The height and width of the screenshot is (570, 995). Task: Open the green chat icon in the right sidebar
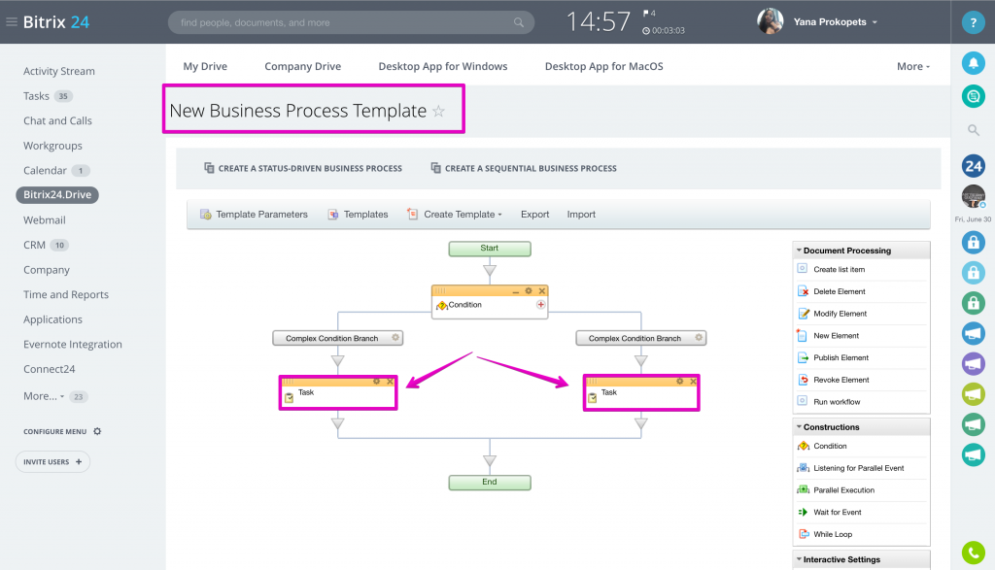(x=973, y=96)
